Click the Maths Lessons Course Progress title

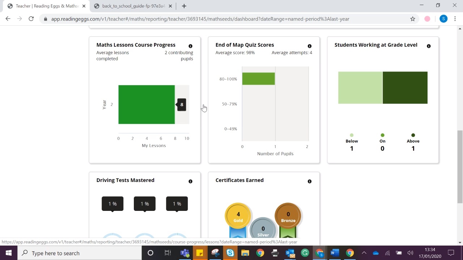pos(136,45)
